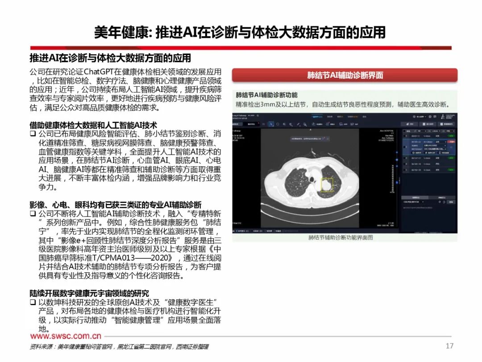This screenshot has width=482, height=362.
Task: Click the second blue marker on the slice slider
Action: 397,160
